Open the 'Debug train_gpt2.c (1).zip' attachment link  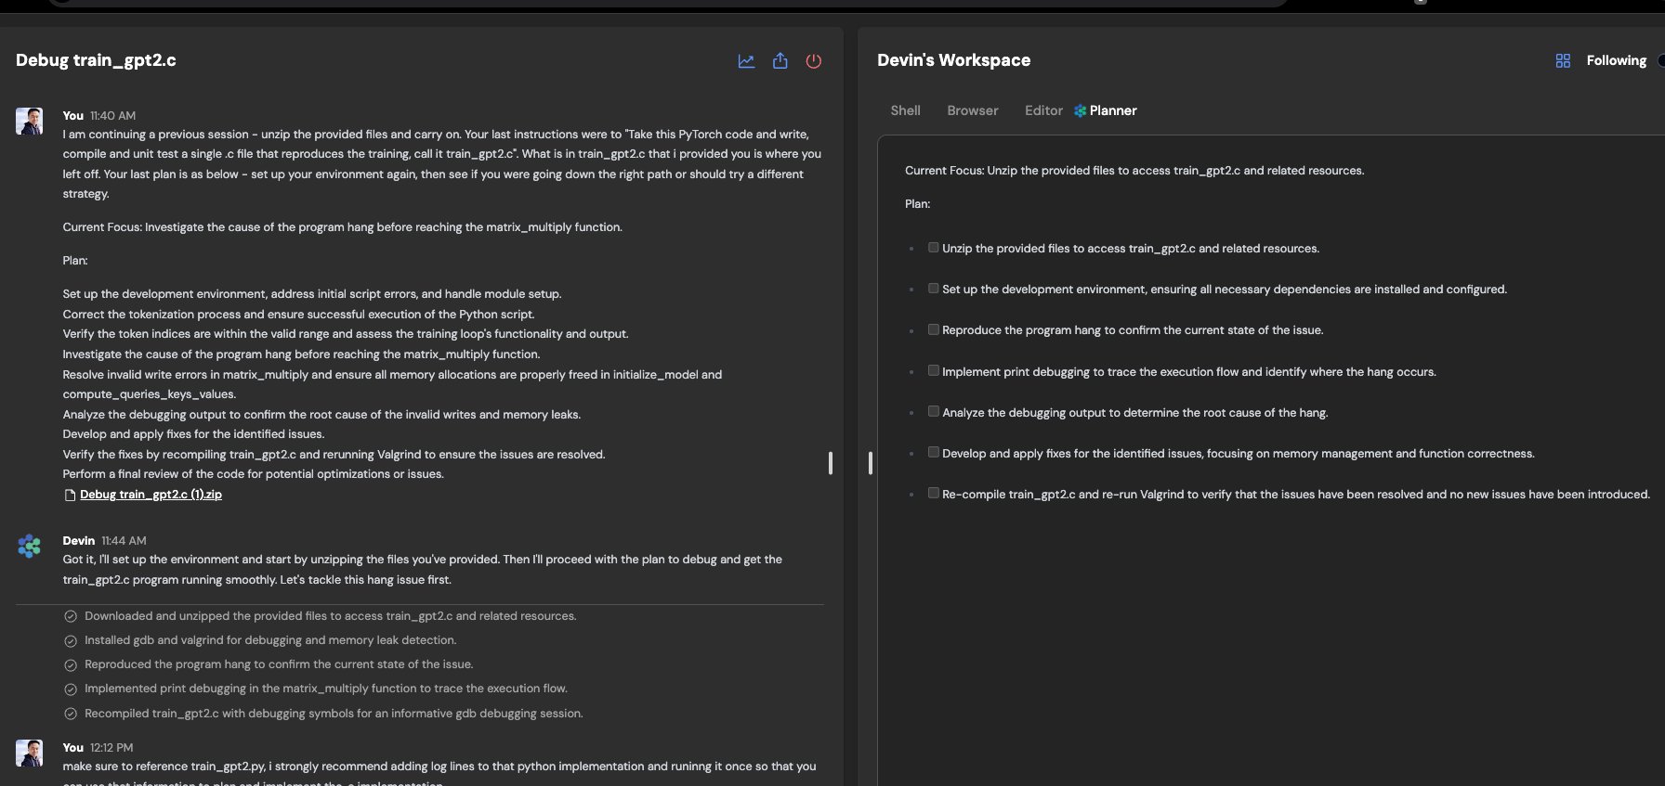click(151, 495)
